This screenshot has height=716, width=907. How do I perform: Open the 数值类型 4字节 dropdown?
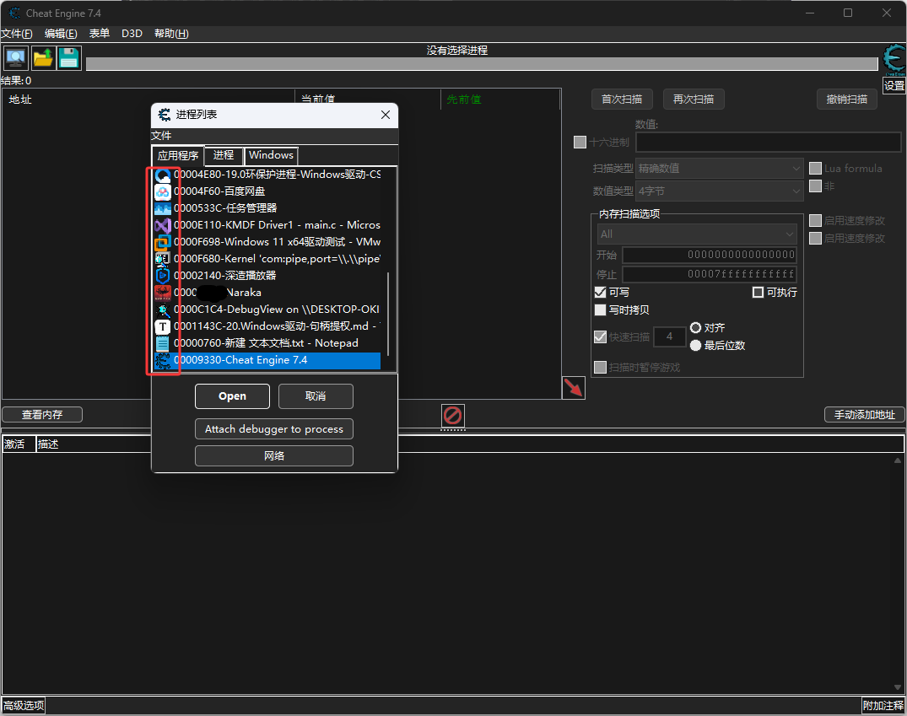[719, 191]
